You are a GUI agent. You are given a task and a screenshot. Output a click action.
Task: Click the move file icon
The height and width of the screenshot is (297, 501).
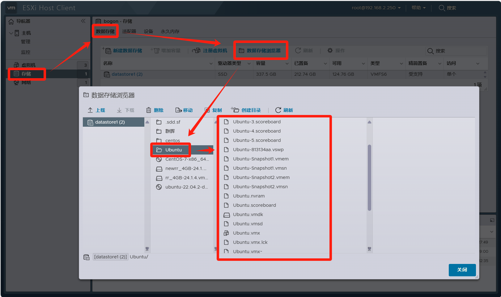178,110
